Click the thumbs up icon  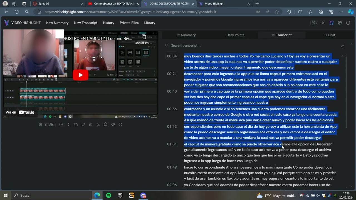[x=105, y=124]
